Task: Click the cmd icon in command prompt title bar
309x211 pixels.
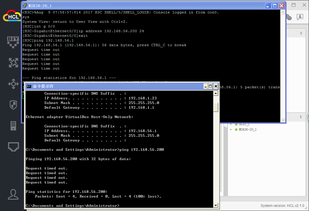Action: click(29, 86)
